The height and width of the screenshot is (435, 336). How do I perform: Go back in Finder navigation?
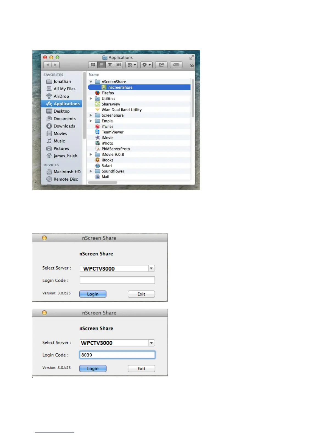47,65
